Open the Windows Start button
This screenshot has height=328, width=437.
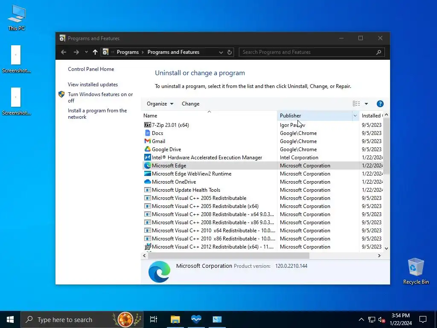[10, 319]
